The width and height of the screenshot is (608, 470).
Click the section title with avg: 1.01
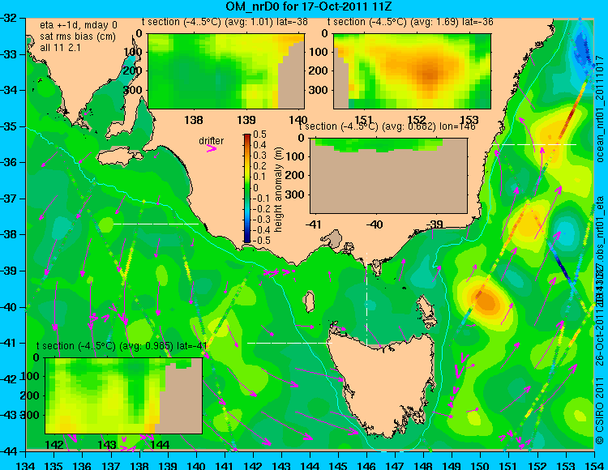point(224,22)
